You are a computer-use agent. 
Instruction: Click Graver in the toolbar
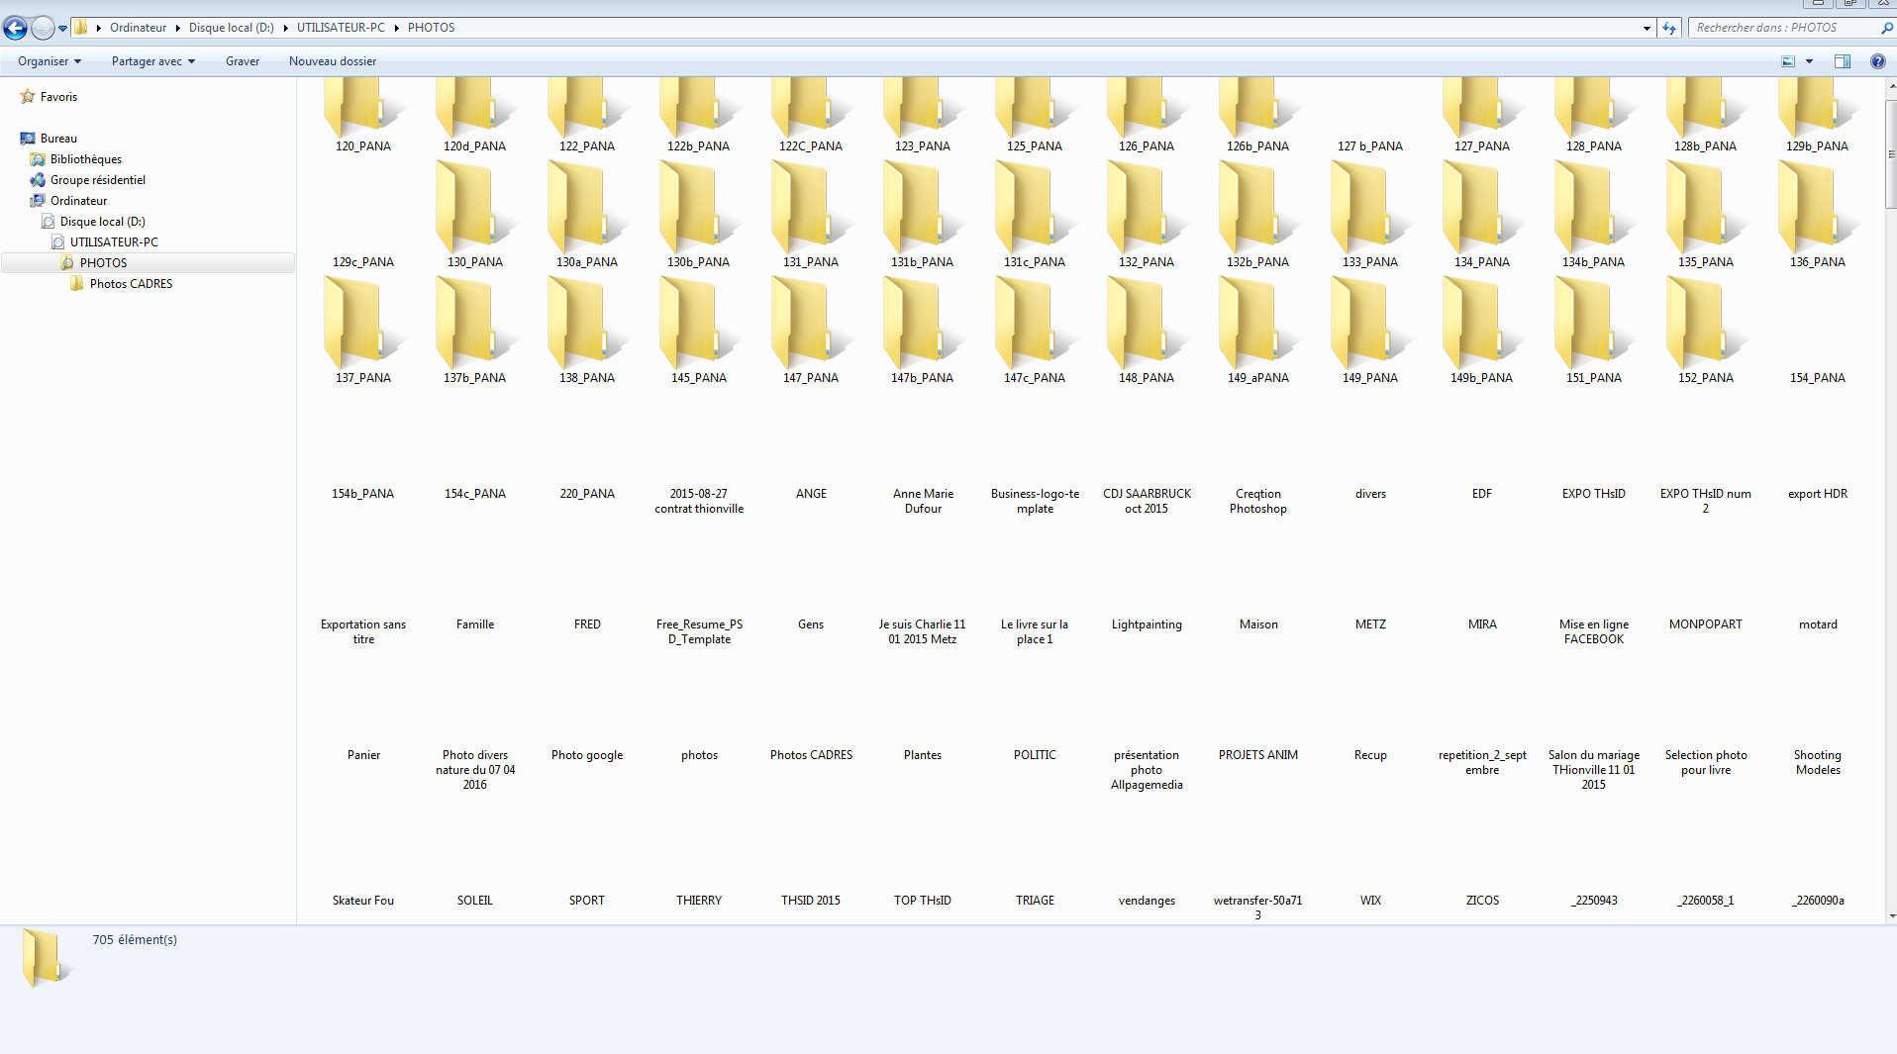[242, 60]
